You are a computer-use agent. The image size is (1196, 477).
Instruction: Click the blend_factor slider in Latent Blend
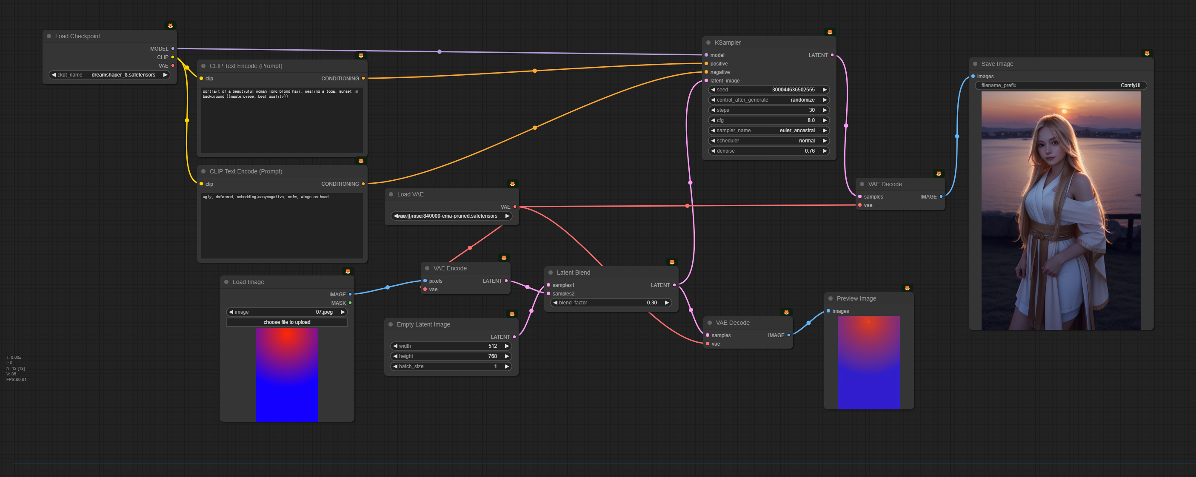tap(611, 303)
